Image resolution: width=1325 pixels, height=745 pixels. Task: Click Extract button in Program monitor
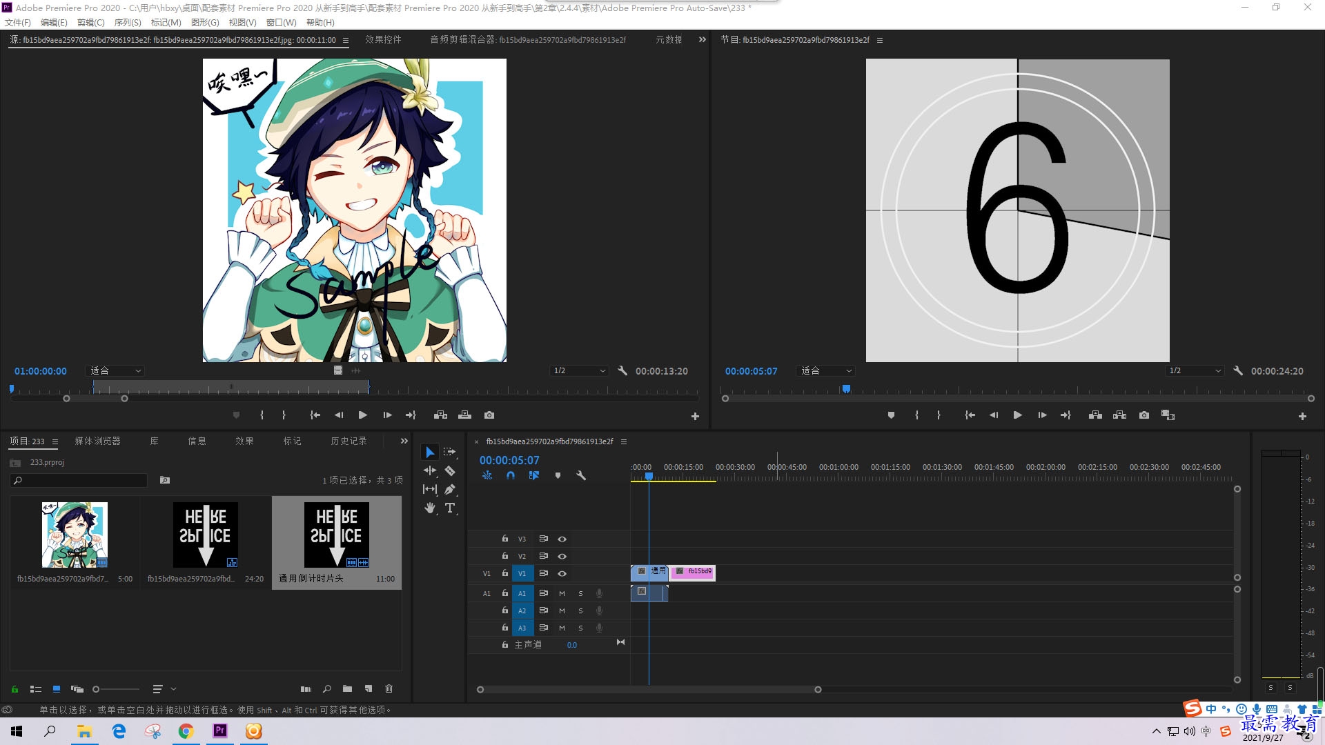1119,415
